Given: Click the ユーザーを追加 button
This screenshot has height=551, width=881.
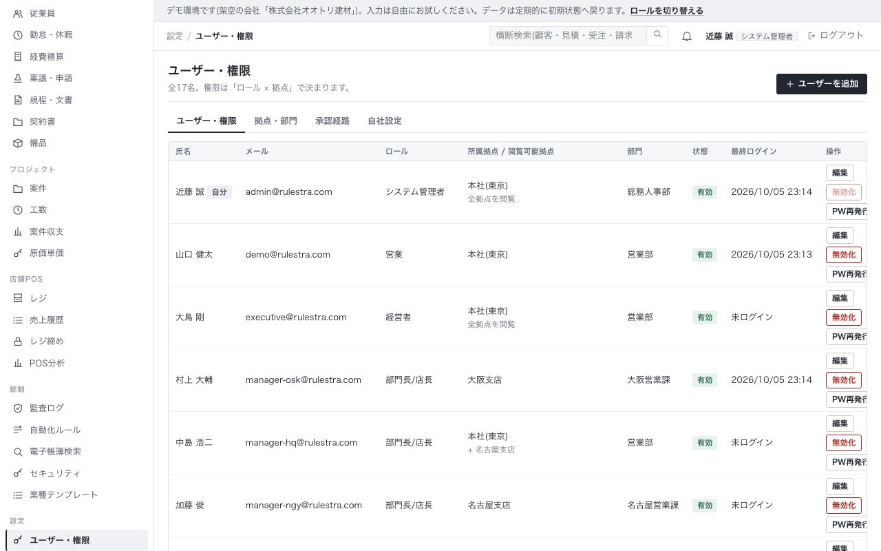Looking at the screenshot, I should tap(822, 84).
